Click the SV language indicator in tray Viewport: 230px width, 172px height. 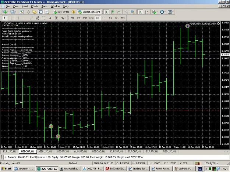coord(200,169)
